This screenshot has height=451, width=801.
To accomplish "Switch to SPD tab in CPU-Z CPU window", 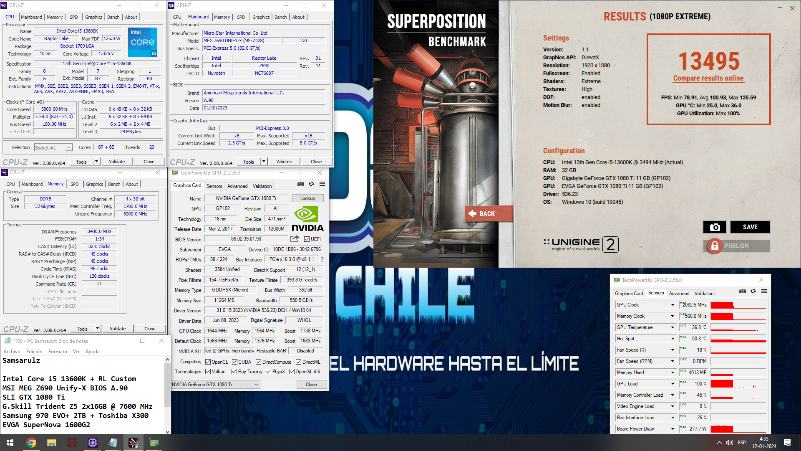I will [x=73, y=17].
